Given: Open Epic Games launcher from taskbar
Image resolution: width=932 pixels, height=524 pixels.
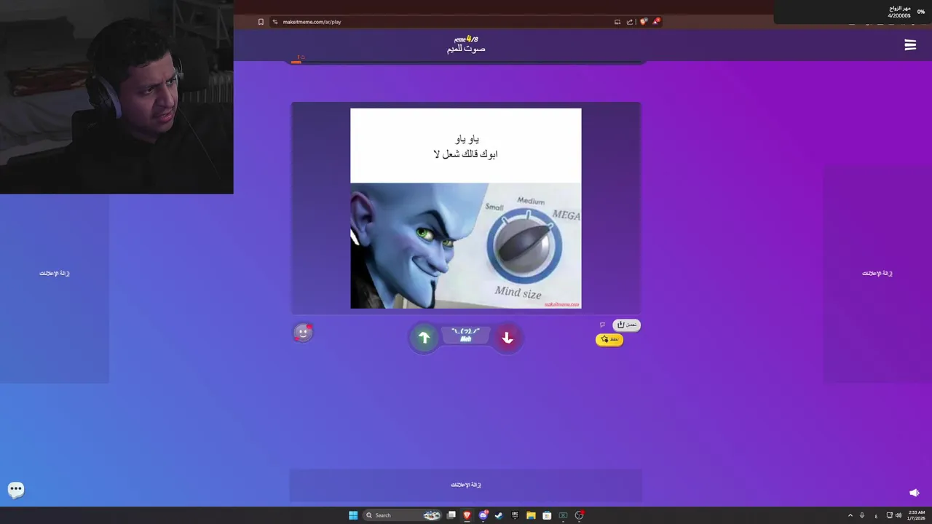Looking at the screenshot, I should (515, 515).
